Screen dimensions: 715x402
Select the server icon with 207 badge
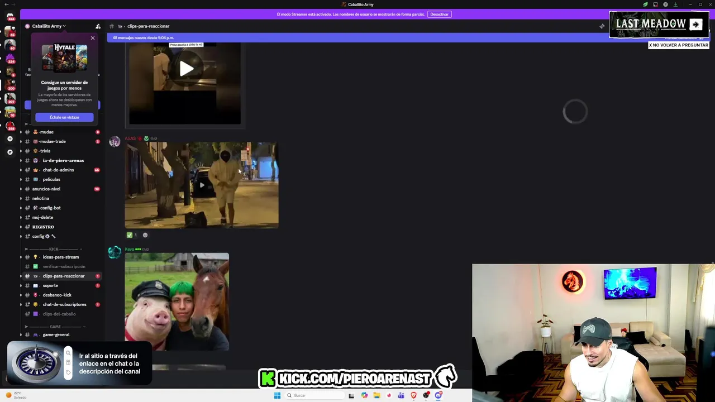[10, 99]
